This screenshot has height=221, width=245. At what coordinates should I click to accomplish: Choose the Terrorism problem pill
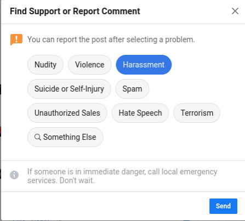click(x=197, y=113)
